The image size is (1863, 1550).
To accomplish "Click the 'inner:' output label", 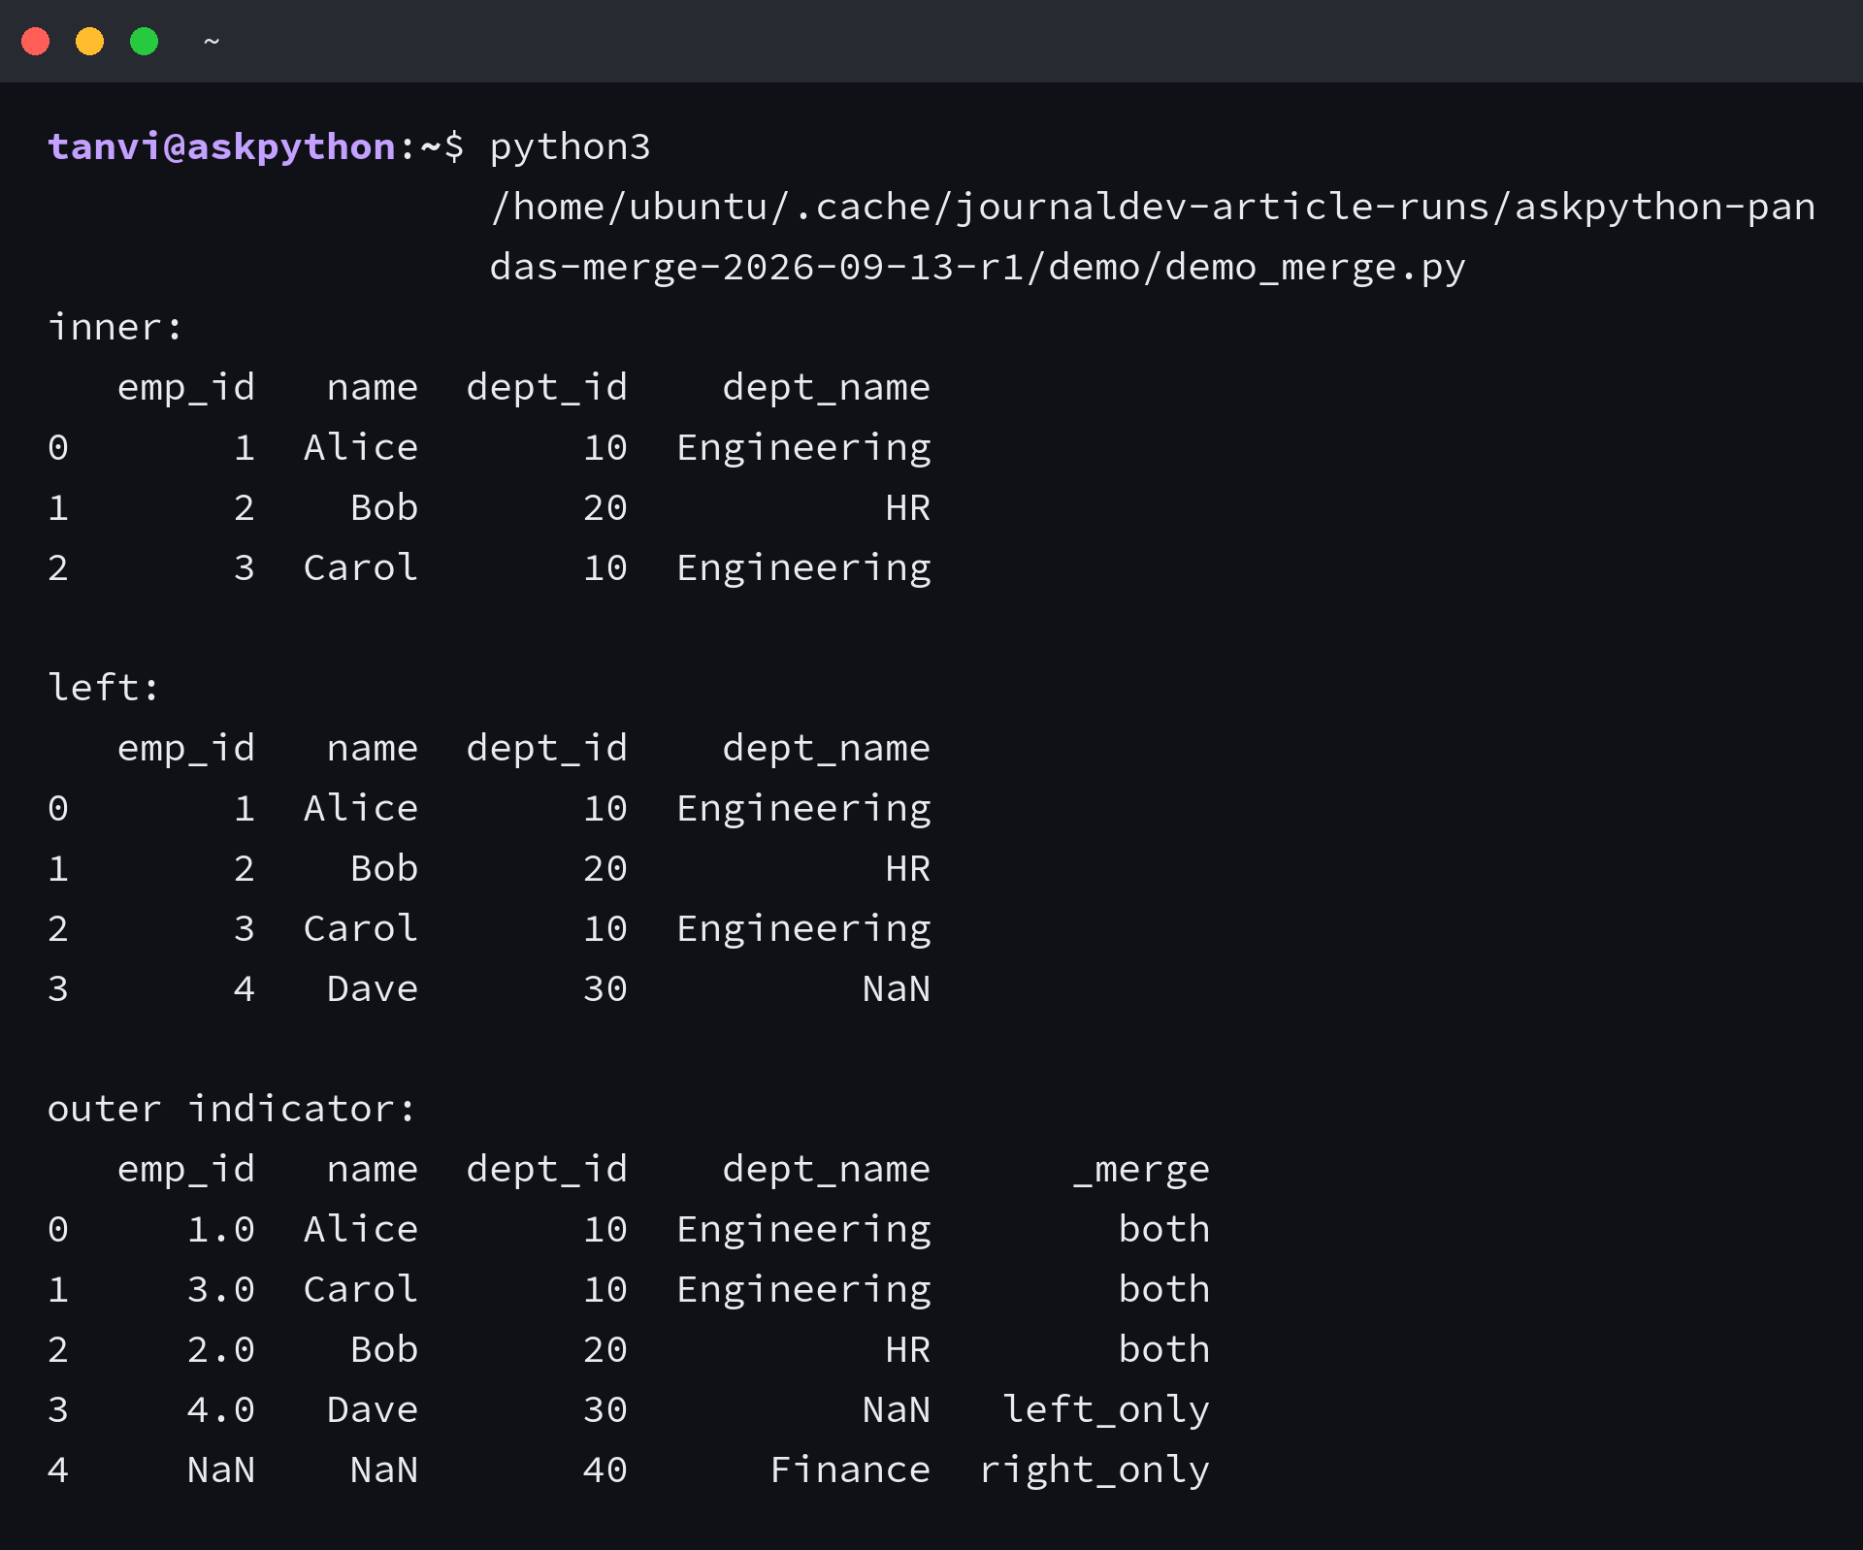I will click(x=115, y=327).
